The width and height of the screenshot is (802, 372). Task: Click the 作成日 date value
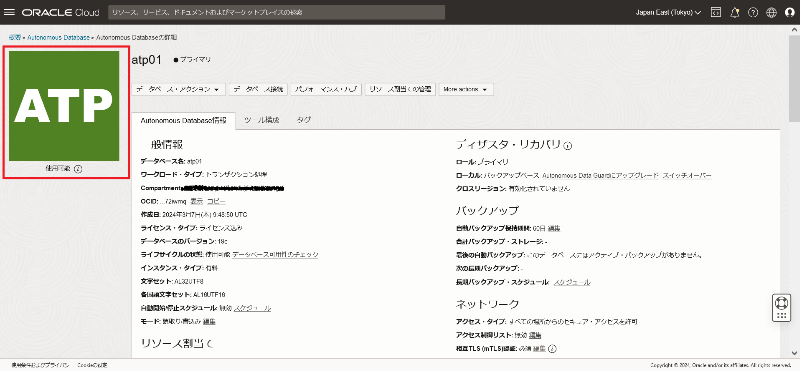(205, 215)
